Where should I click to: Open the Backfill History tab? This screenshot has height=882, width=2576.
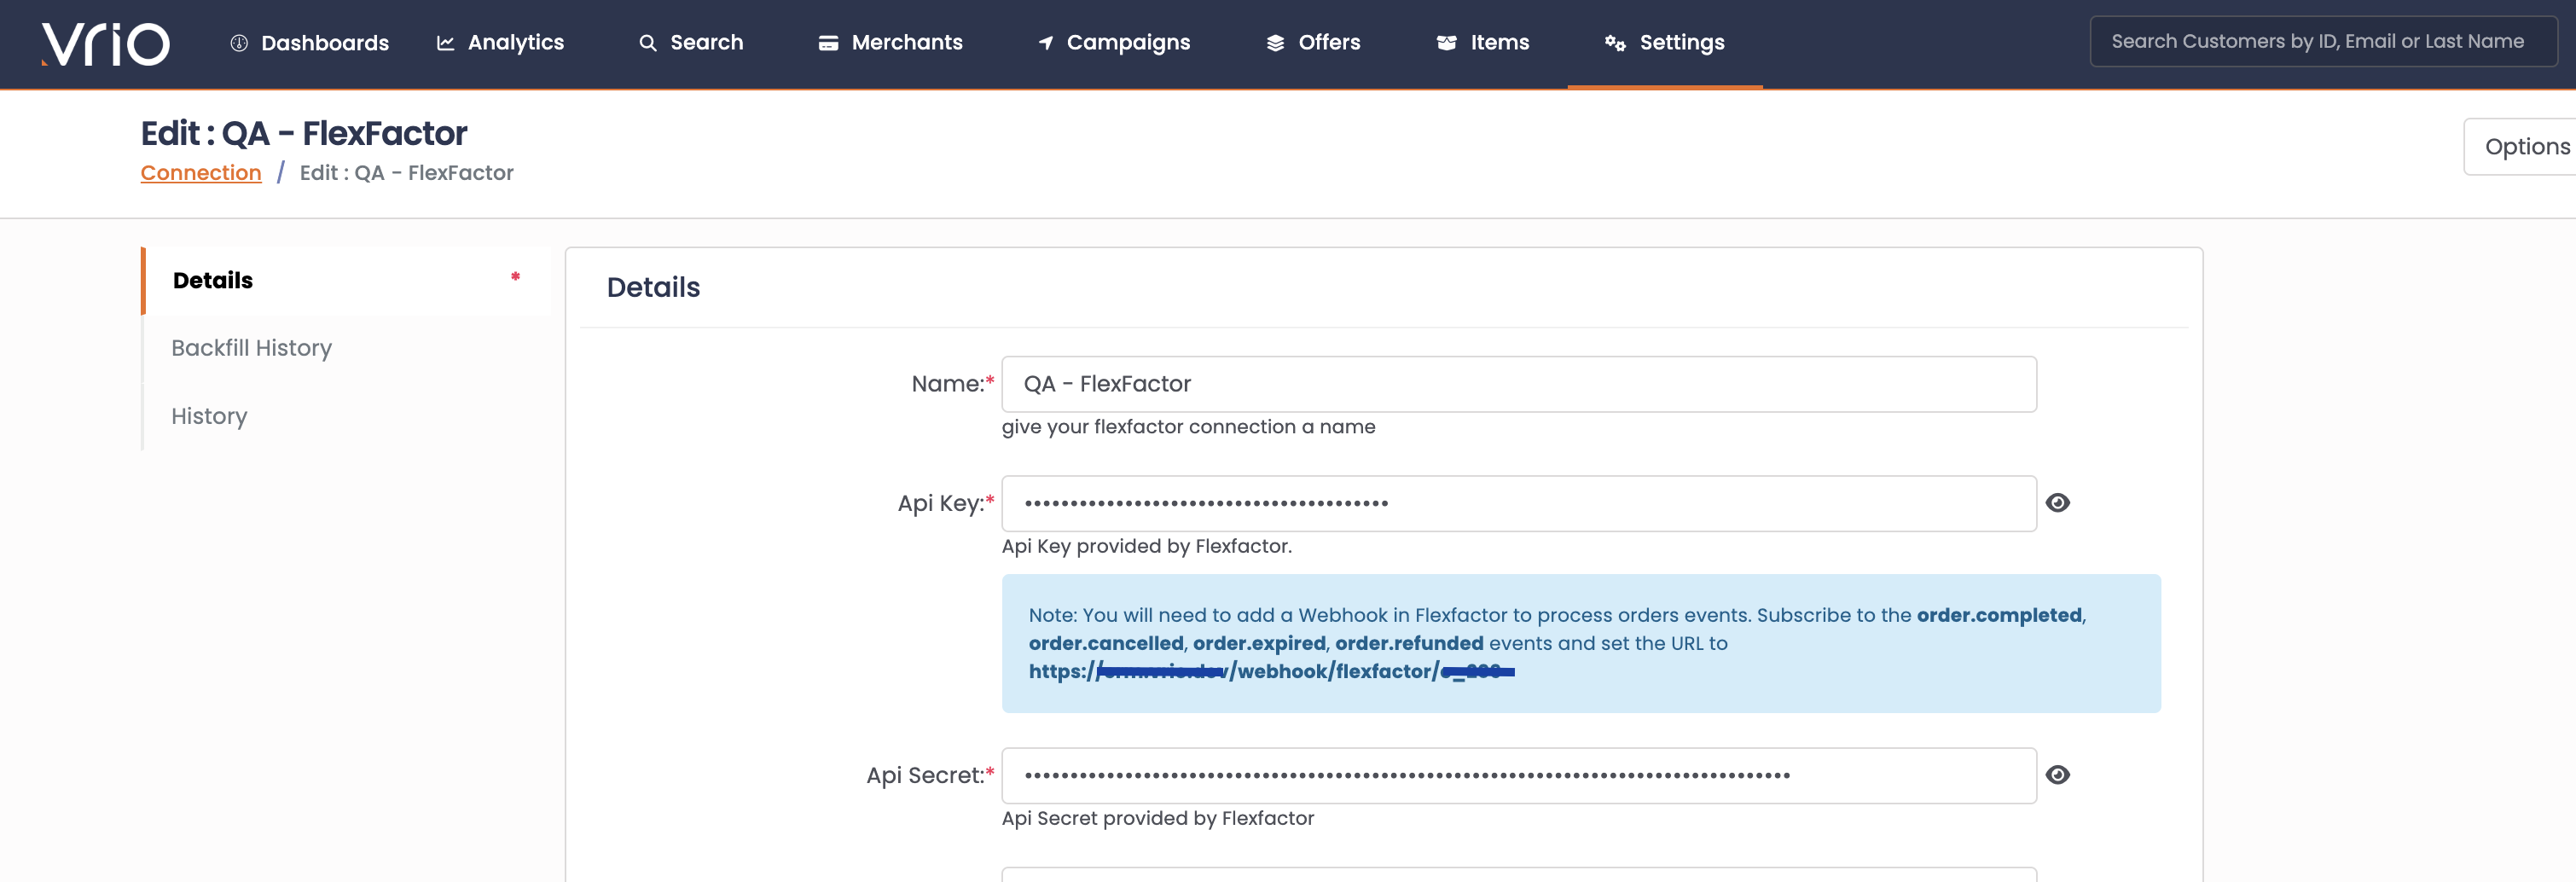[x=251, y=348]
